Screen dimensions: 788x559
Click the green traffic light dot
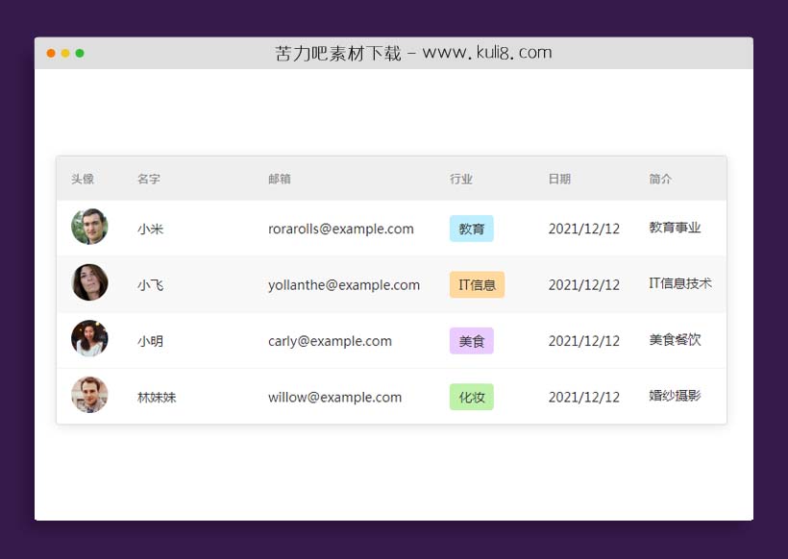82,55
